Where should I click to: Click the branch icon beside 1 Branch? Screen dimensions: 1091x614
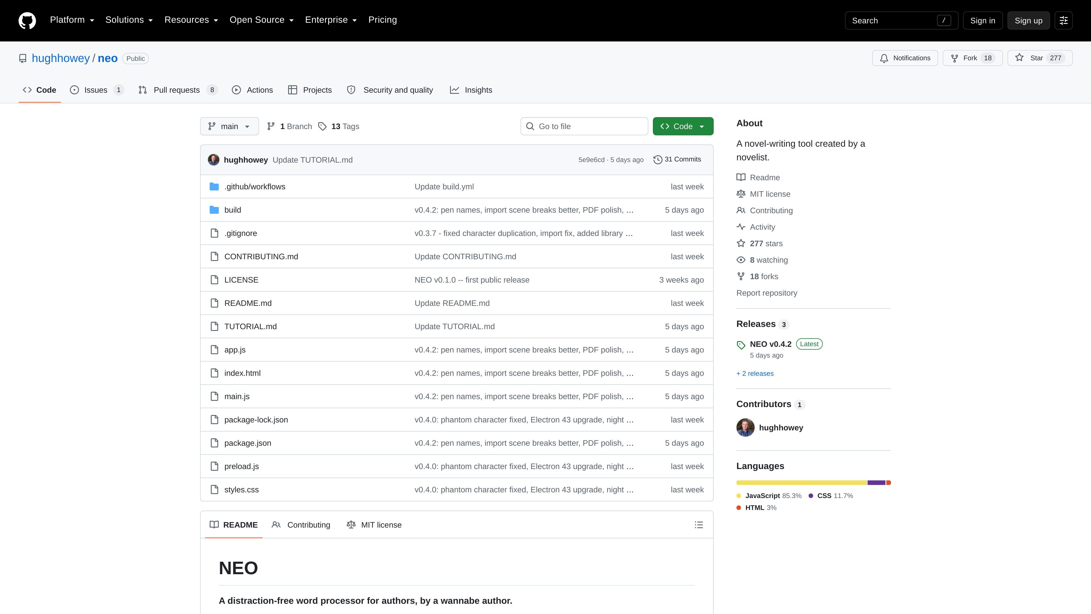point(271,126)
